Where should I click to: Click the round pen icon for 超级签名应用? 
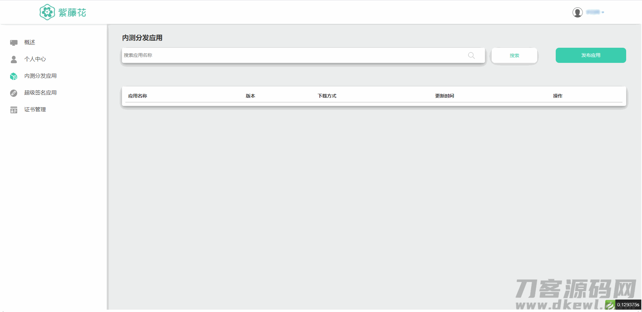(x=14, y=93)
